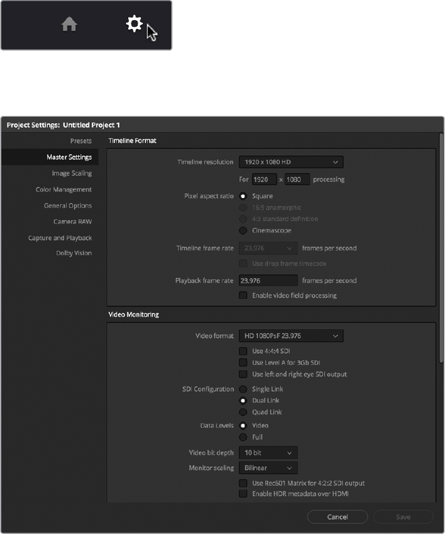
Task: Select Single Link SDI configuration
Action: coord(243,389)
